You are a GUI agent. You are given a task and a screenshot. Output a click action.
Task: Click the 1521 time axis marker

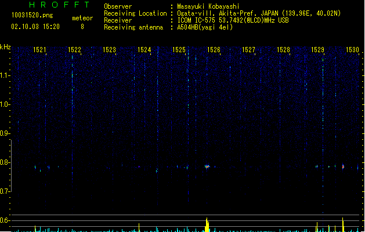click(39, 50)
